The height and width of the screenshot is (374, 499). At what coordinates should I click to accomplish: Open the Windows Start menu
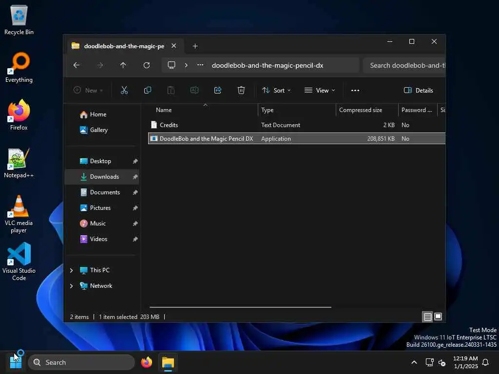pyautogui.click(x=16, y=362)
